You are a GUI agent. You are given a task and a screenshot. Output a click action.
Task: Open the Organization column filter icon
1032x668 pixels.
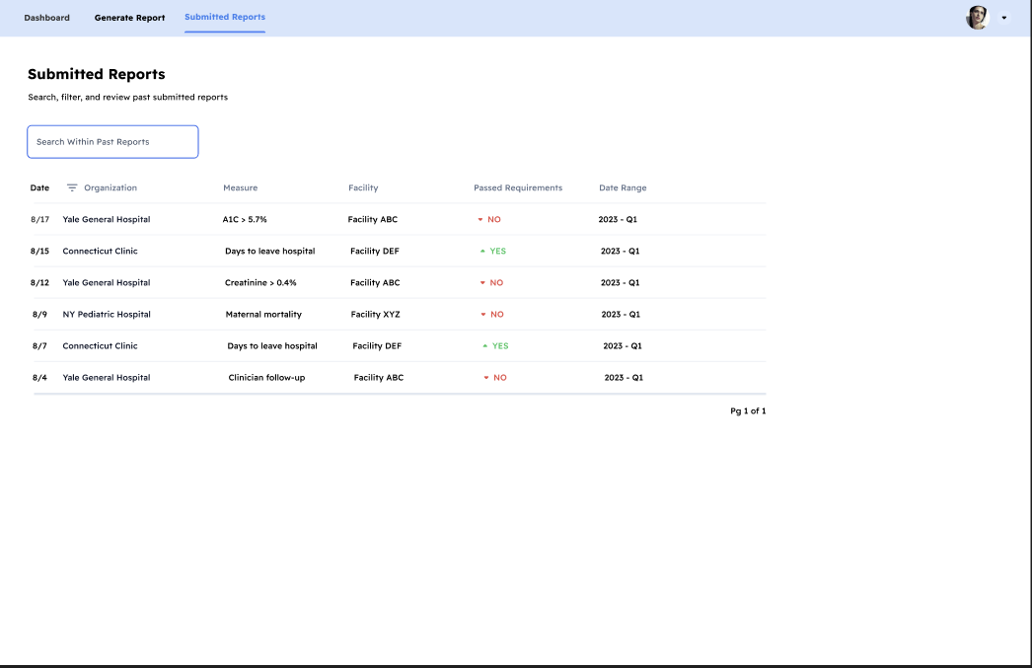click(x=71, y=187)
